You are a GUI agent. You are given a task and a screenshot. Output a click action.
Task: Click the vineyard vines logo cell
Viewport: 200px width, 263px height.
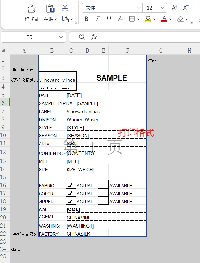coord(57,81)
